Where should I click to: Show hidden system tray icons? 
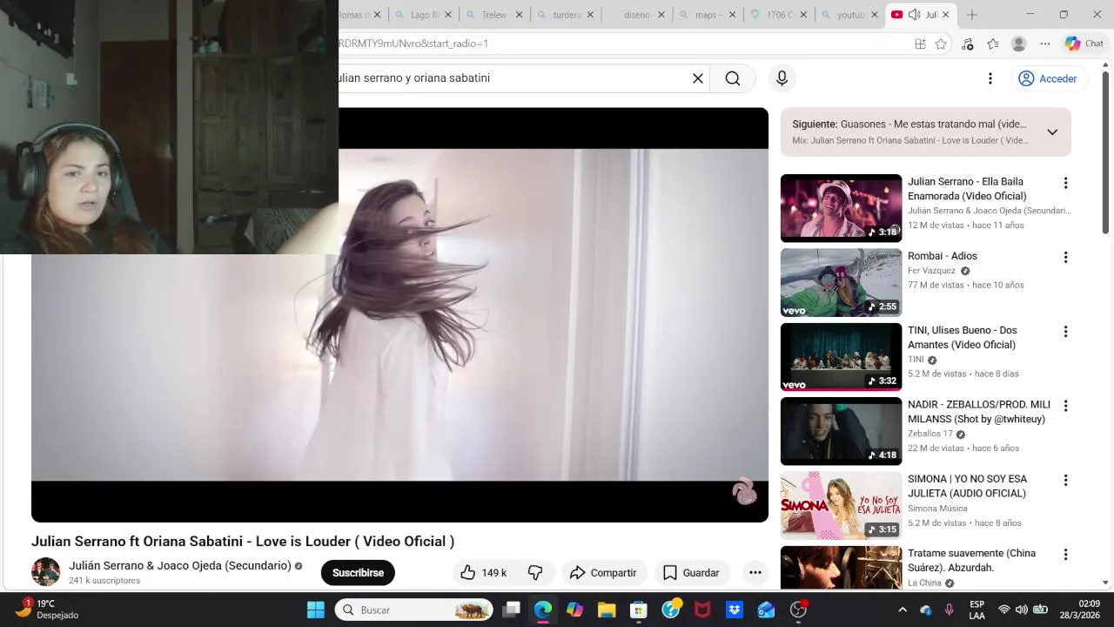point(903,610)
